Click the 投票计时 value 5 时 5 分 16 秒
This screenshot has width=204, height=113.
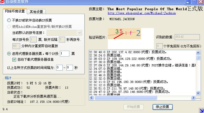tap(39, 83)
